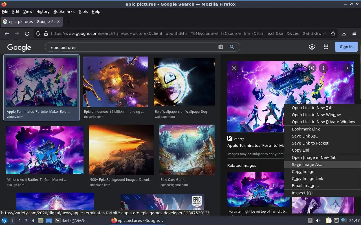Open the Firefox hamburger application menu
361x225 pixels.
(354, 33)
